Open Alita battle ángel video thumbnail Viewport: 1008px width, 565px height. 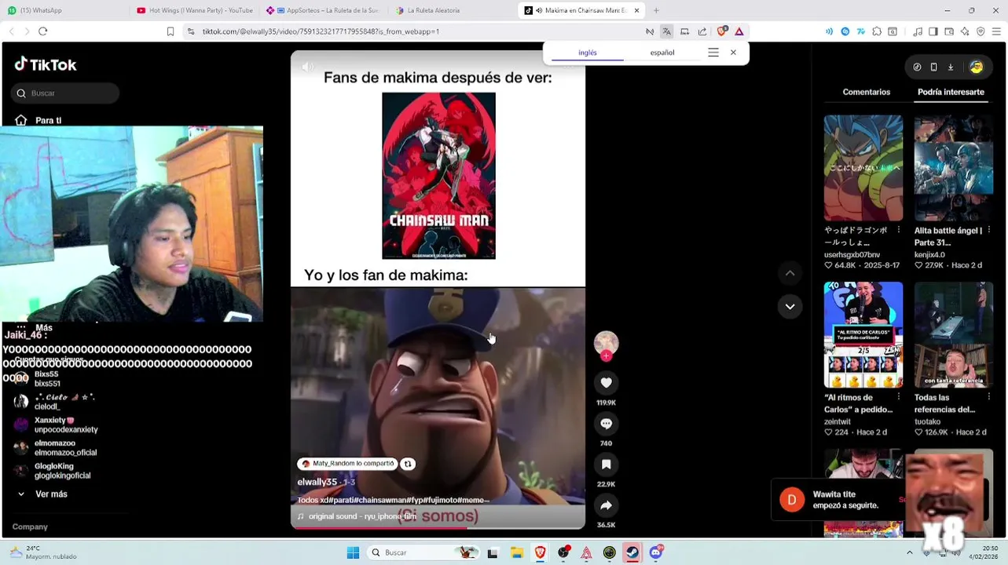pyautogui.click(x=953, y=168)
